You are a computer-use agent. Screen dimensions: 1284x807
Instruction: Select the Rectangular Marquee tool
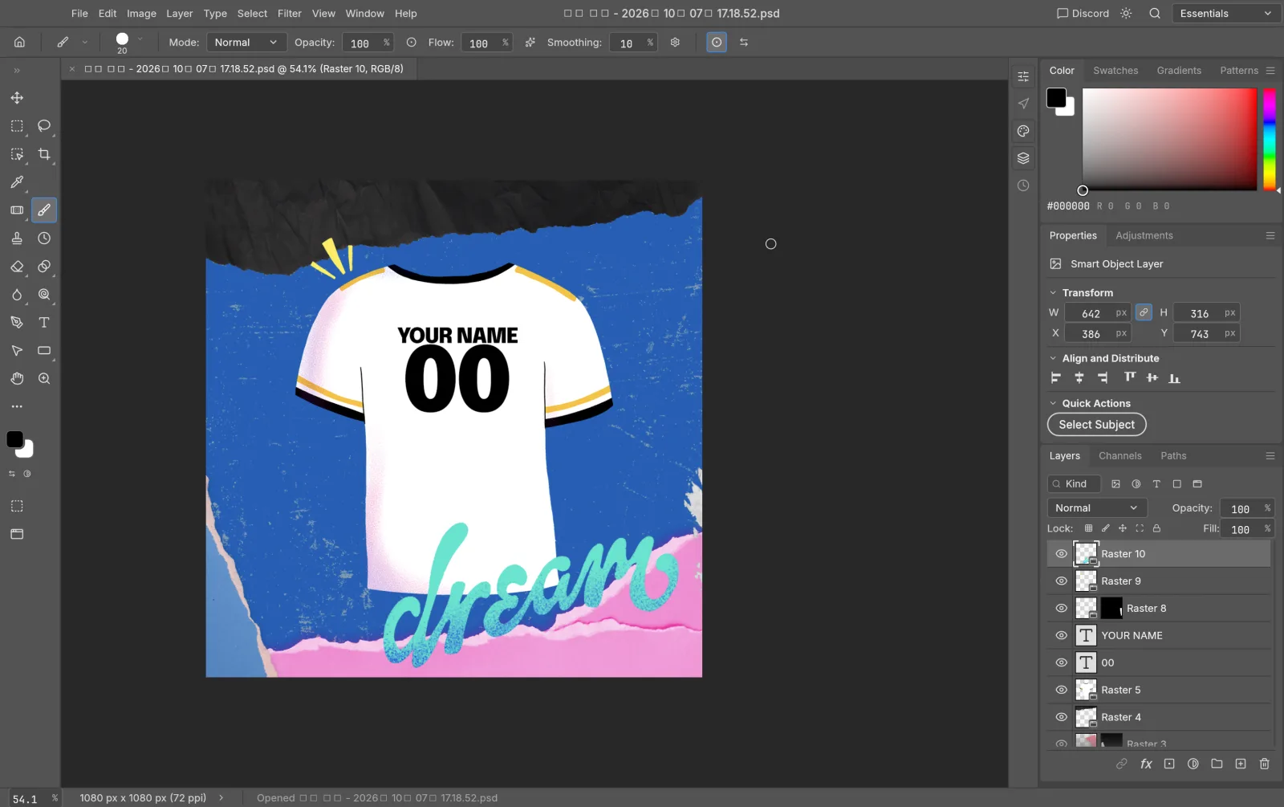(17, 126)
